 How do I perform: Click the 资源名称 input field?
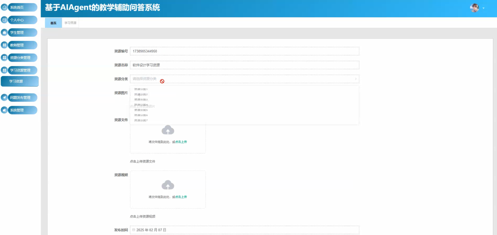pyautogui.click(x=239, y=65)
